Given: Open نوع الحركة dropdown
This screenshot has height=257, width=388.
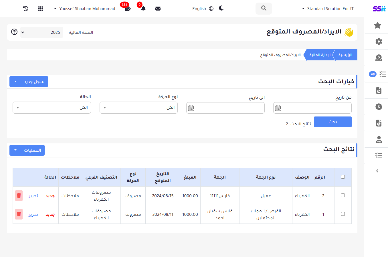Looking at the screenshot, I should [138, 108].
